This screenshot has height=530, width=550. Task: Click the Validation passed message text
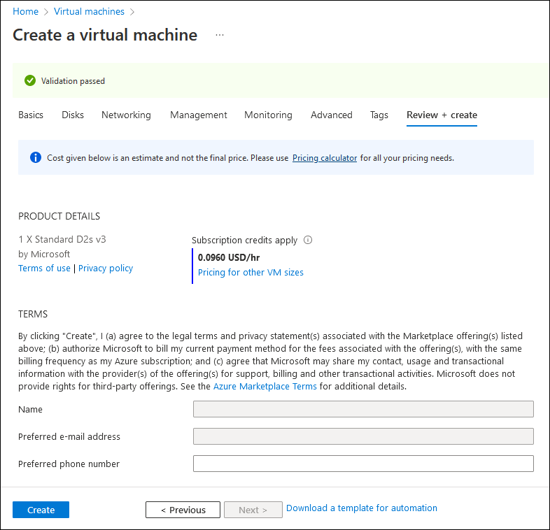click(x=73, y=81)
